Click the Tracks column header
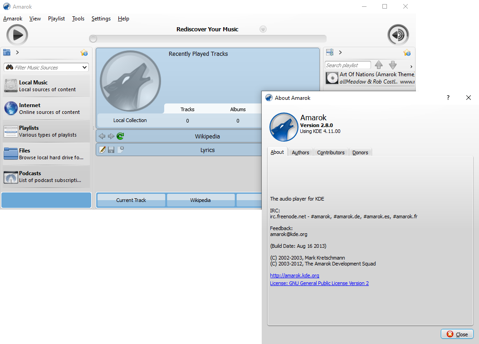The width and height of the screenshot is (479, 344). pos(187,109)
